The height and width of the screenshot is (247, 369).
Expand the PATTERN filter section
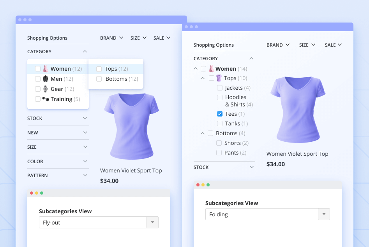(x=85, y=176)
